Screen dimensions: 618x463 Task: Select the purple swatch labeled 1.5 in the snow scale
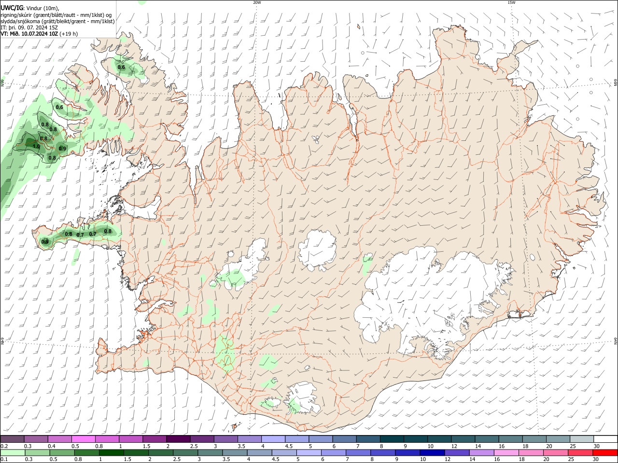click(x=154, y=439)
